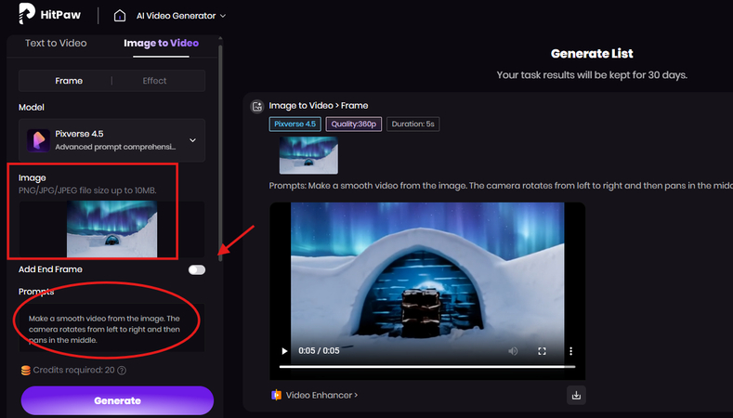Open the Video Enhancer link

[x=321, y=395]
